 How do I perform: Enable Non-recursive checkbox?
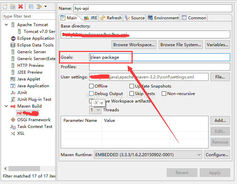(164, 94)
